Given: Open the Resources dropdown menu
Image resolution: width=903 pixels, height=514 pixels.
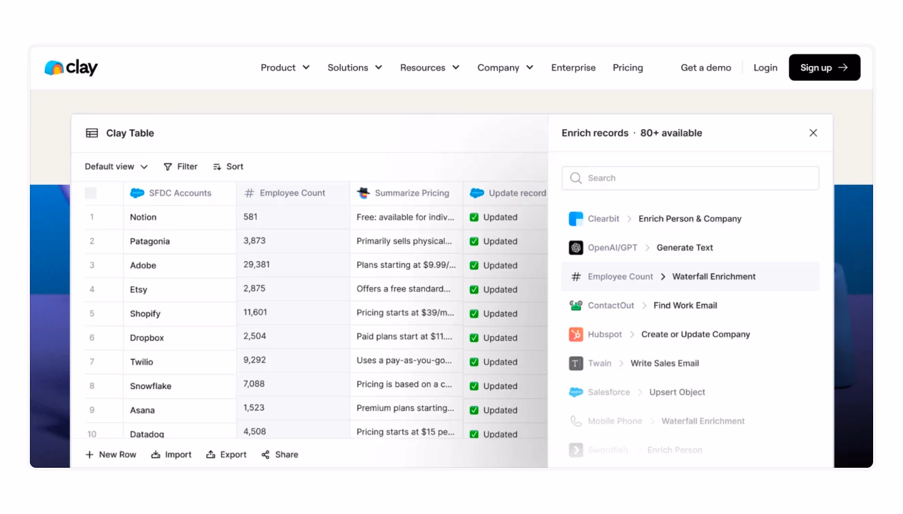Looking at the screenshot, I should click(430, 67).
